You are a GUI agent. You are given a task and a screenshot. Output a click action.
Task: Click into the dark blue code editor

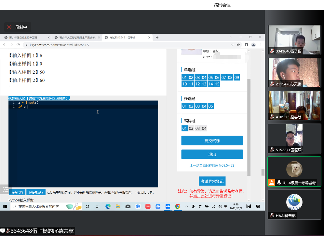[x=83, y=144]
